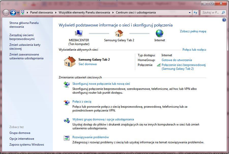Viewport: 229px width, 154px height.
Task: Refresh the address bar view
Action: click(195, 12)
